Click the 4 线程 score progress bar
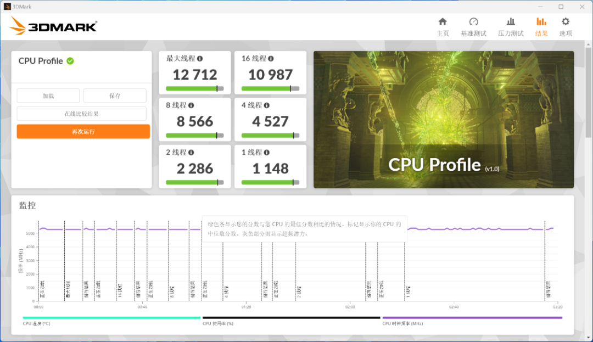This screenshot has width=593, height=342. pyautogui.click(x=270, y=135)
